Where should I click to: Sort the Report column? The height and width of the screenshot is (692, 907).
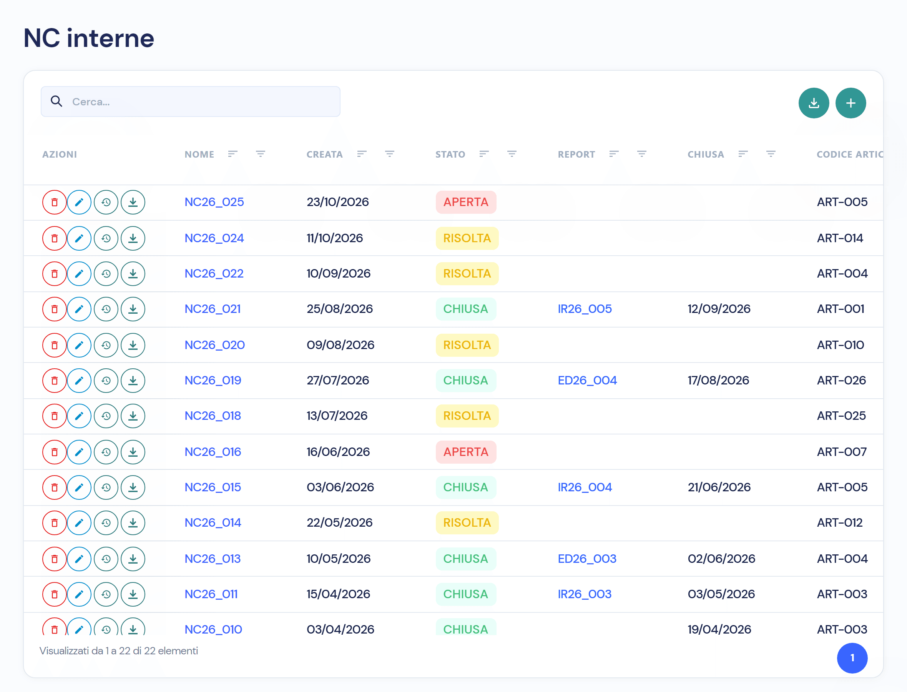(x=614, y=154)
